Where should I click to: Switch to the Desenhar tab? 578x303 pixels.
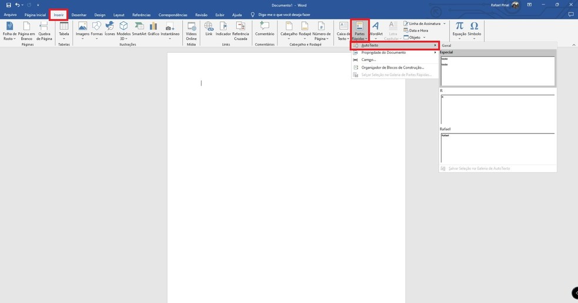coord(79,15)
